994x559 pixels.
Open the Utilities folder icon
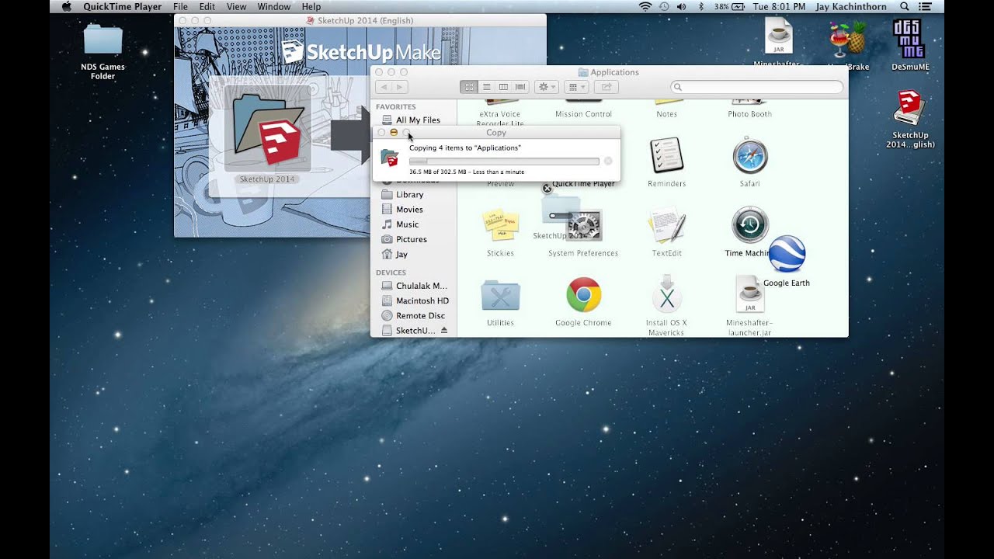tap(500, 296)
